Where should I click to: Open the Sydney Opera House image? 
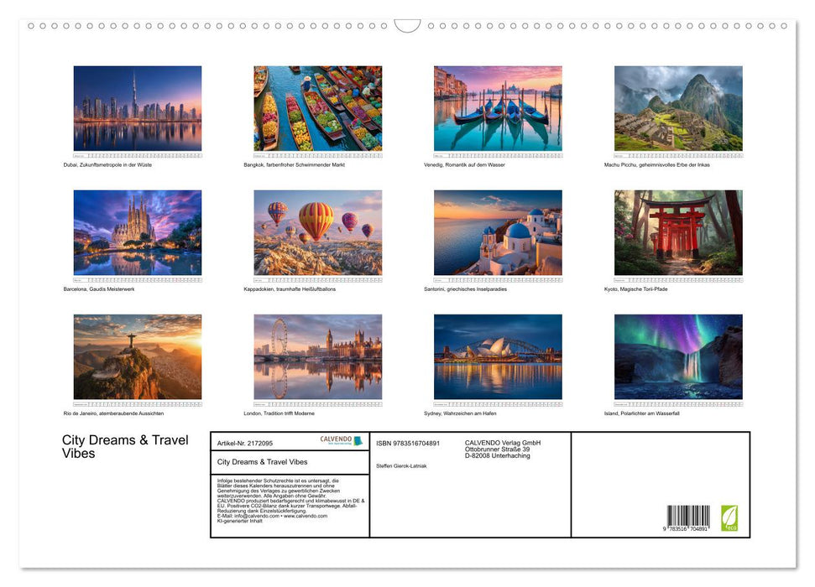[497, 357]
